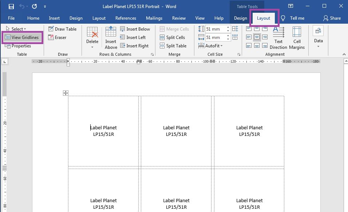Open the Cell Size dialog launcher

point(239,54)
